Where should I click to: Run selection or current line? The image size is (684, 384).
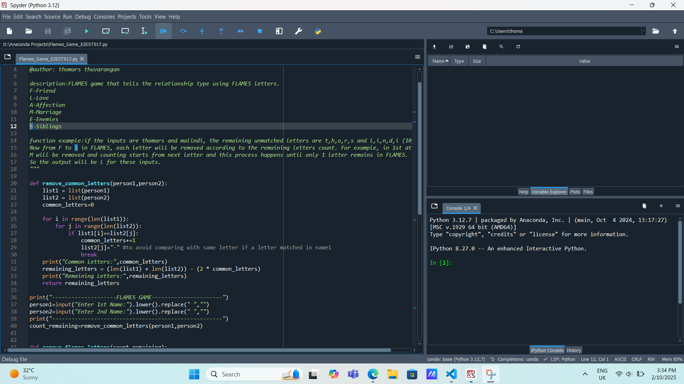pos(144,31)
